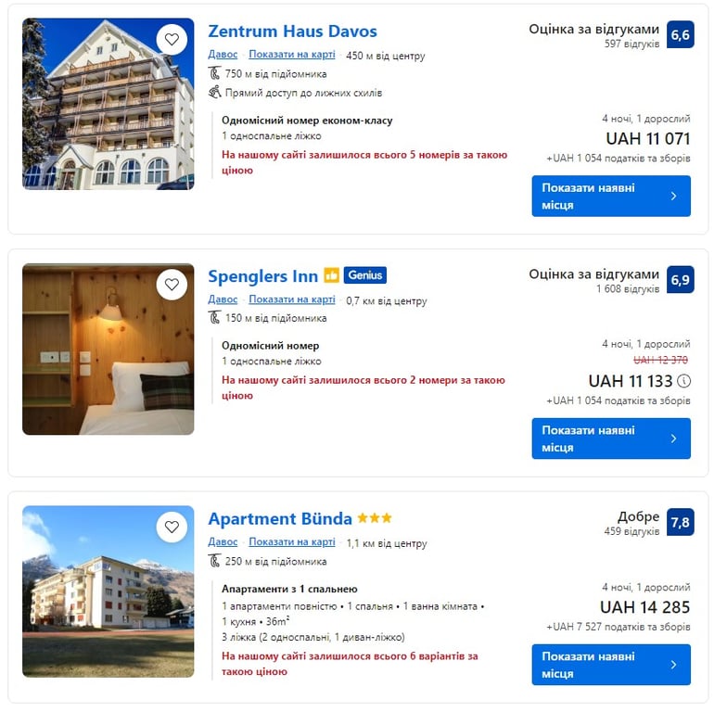Show availability for Zentrum Haus Davos
727x712 pixels.
click(x=610, y=196)
